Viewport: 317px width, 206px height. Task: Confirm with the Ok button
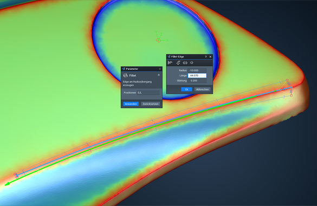point(186,89)
